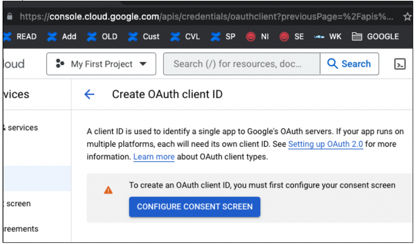Open the Cloud Shell terminal icon
416x244 pixels.
point(400,64)
